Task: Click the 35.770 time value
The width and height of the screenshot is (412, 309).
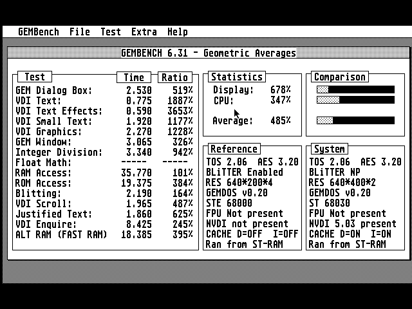Action: [x=136, y=173]
